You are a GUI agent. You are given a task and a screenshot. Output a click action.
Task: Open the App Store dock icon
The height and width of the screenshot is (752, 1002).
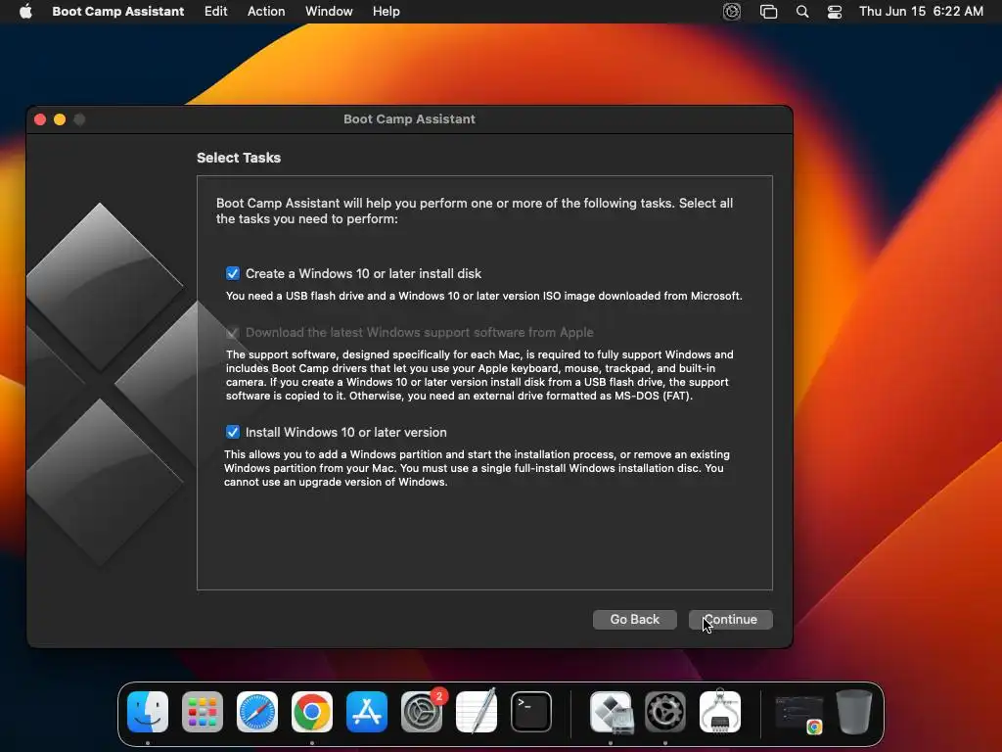tap(367, 712)
